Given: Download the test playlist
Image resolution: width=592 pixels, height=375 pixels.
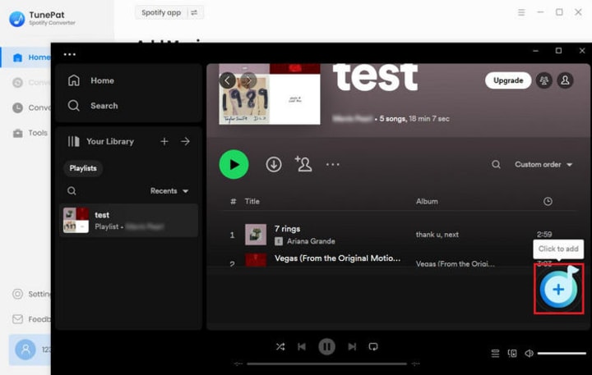Looking at the screenshot, I should coord(273,164).
